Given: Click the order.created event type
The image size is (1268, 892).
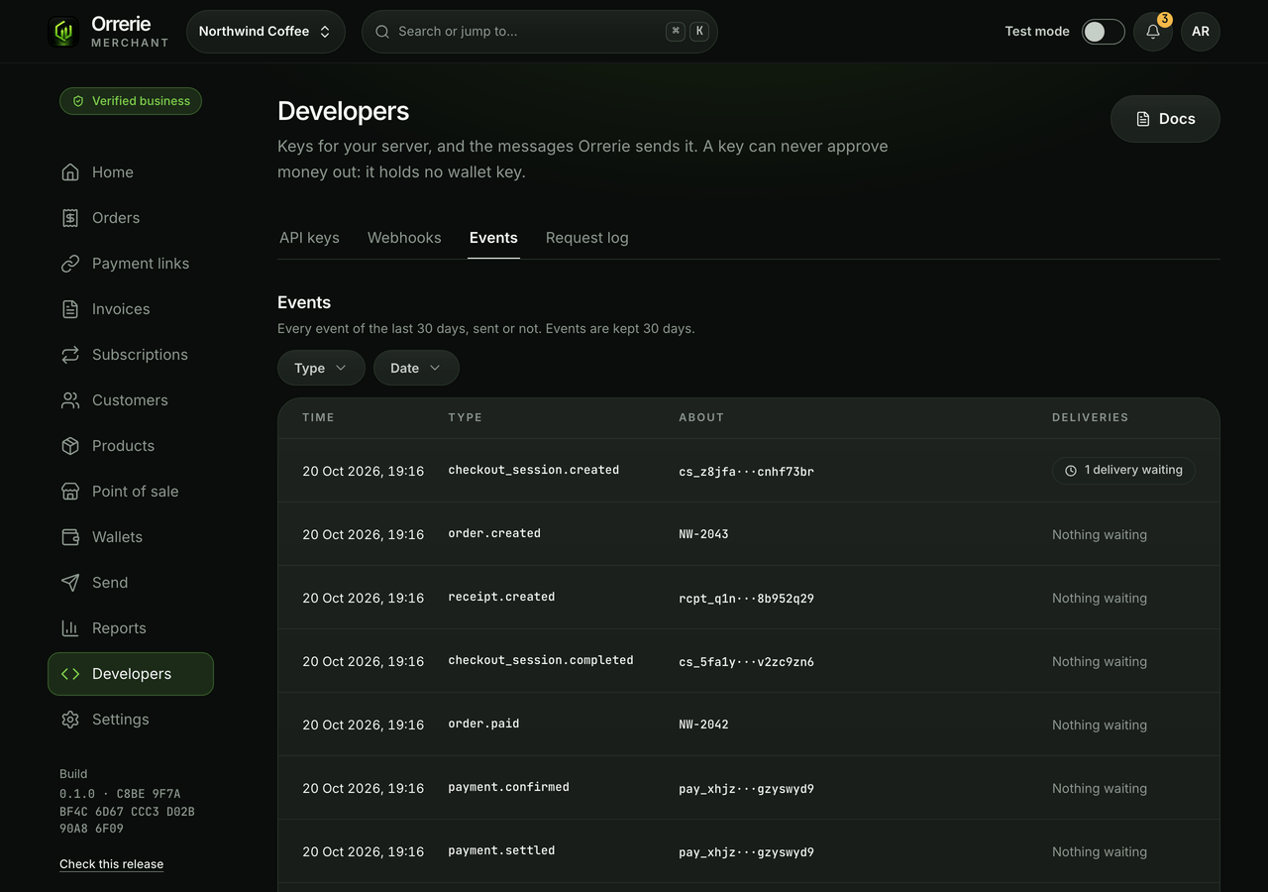Looking at the screenshot, I should coord(494,533).
